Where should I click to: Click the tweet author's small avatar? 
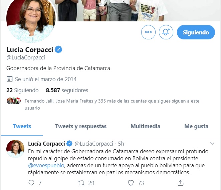click(15, 149)
